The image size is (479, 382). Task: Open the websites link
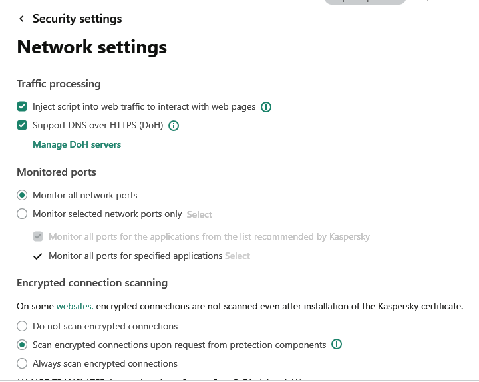point(75,306)
